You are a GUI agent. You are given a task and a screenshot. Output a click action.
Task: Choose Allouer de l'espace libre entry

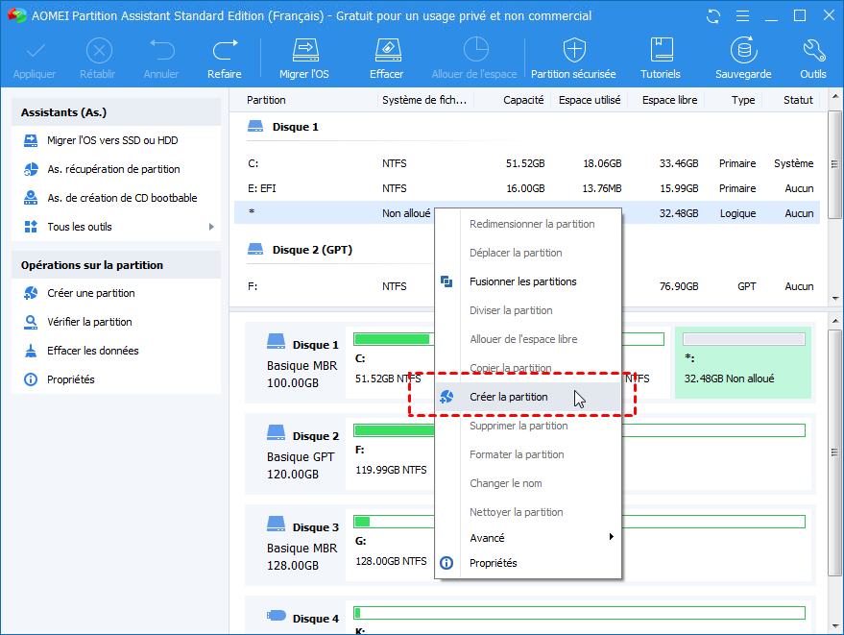coord(527,339)
